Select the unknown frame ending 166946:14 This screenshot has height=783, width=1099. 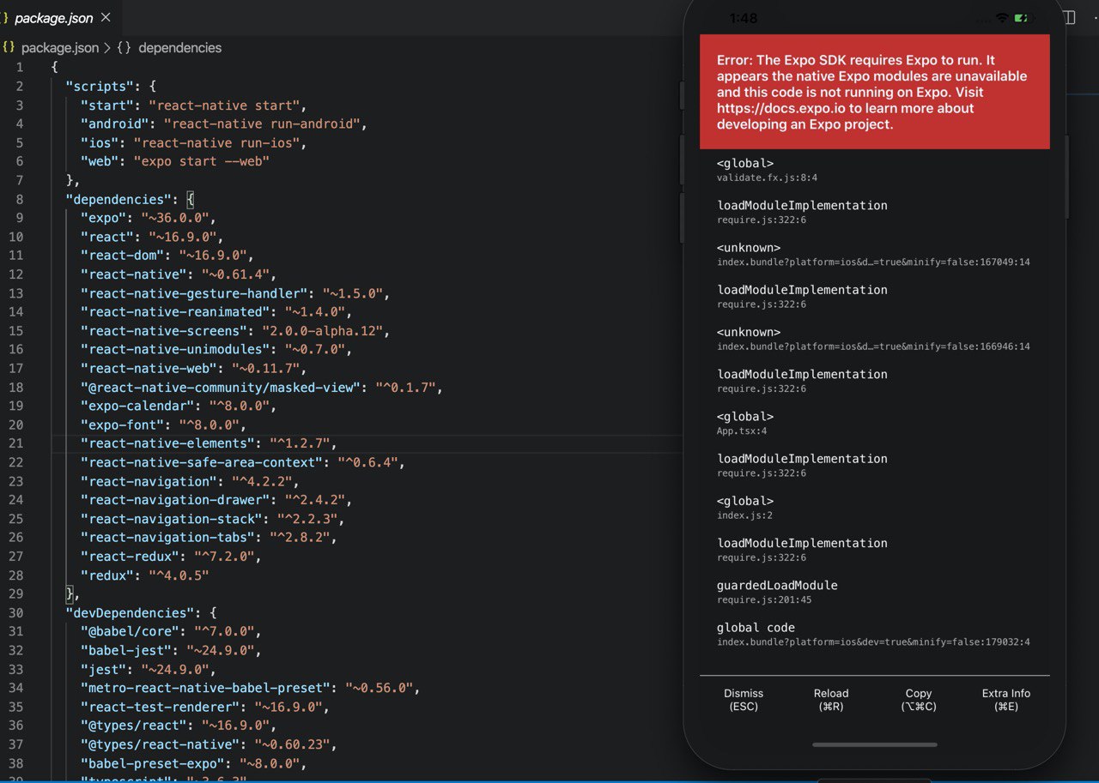(x=873, y=339)
